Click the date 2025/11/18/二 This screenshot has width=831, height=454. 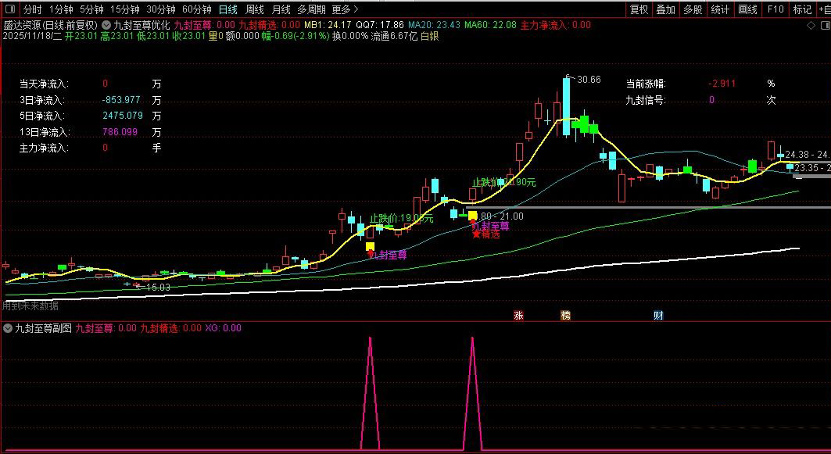point(32,37)
